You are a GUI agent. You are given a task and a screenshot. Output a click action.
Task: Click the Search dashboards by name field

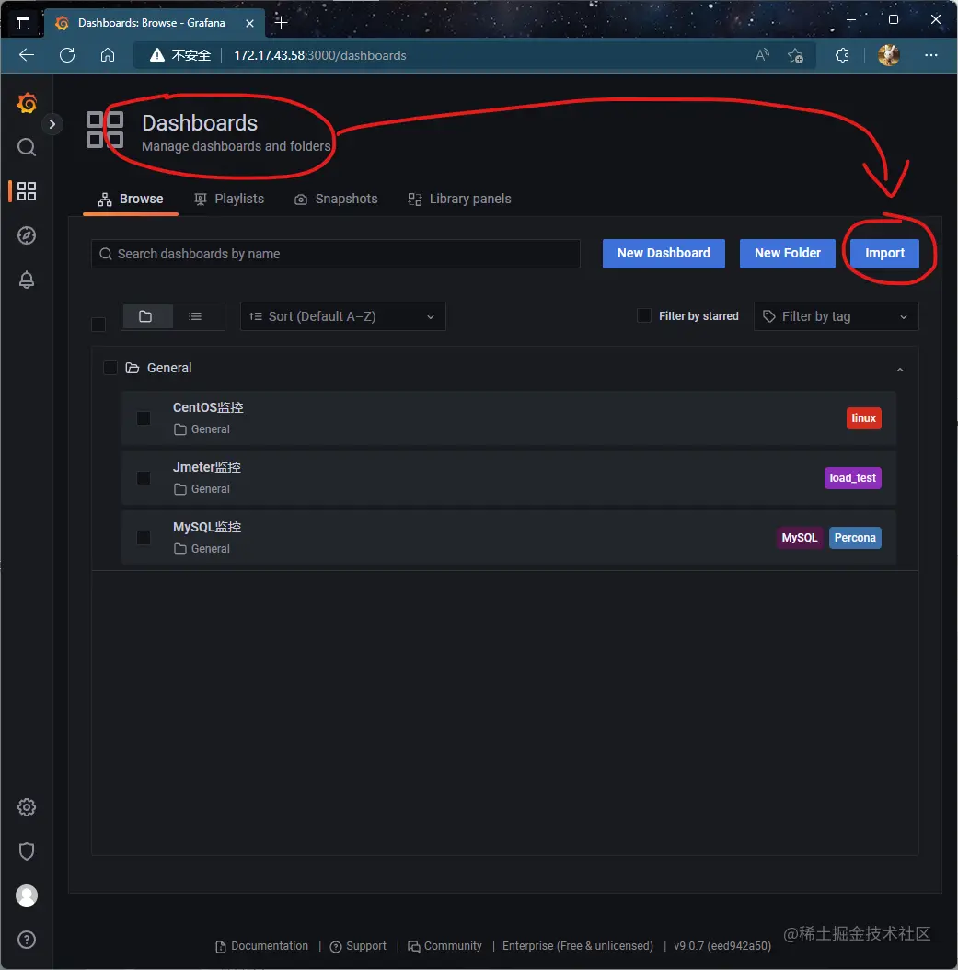click(x=336, y=254)
